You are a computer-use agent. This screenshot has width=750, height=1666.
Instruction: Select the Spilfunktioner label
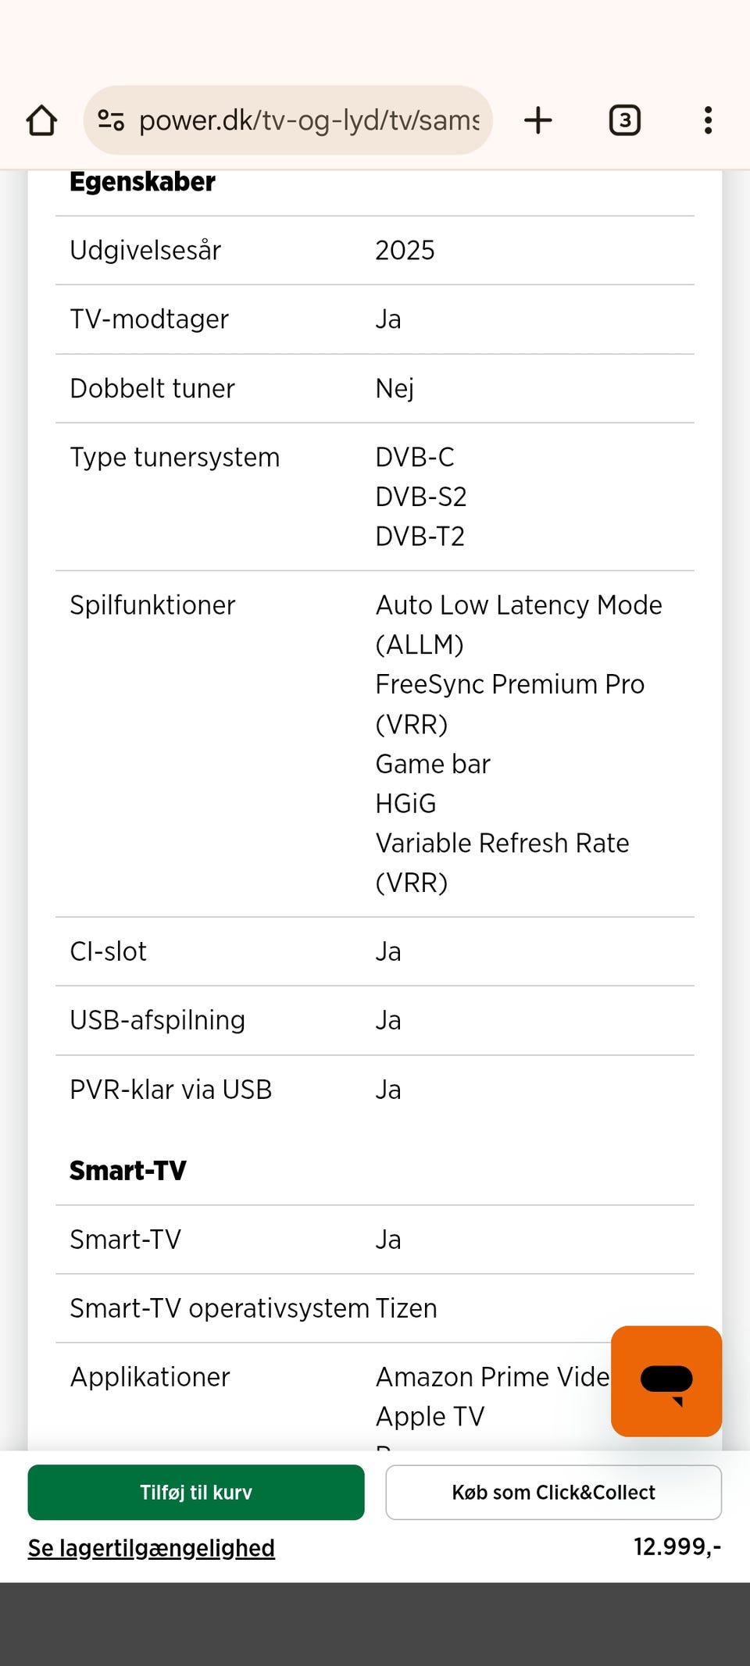pos(152,605)
